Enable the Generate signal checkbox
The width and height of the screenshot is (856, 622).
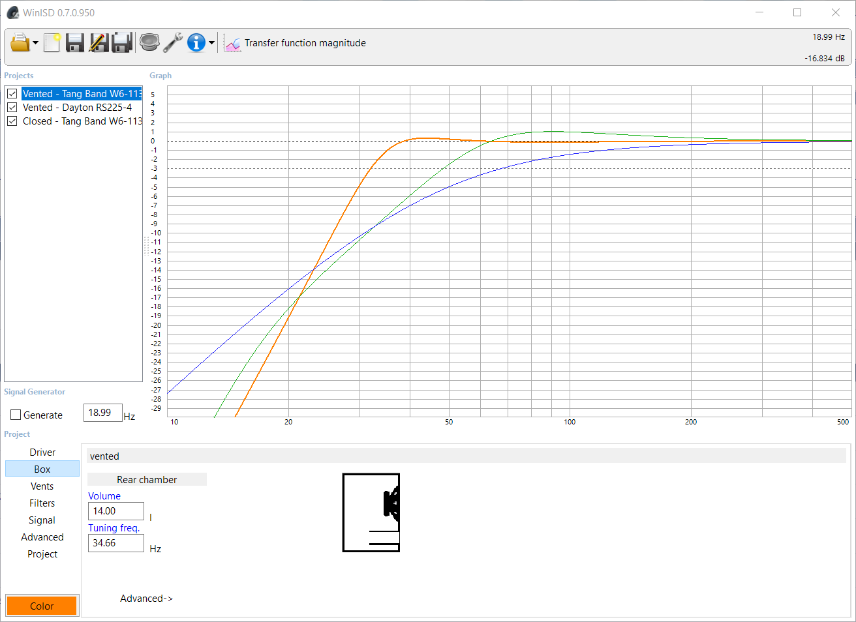pyautogui.click(x=16, y=415)
